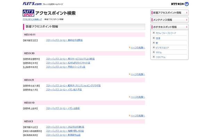
Task: Open the アクセスポイント検索トップ breadcrumb link
Action: pos(32,19)
